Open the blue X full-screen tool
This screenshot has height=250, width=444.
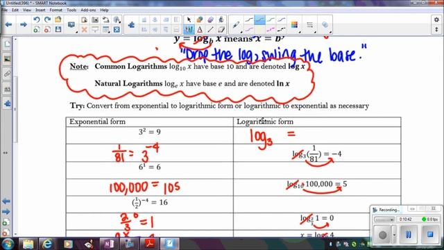pos(117,29)
